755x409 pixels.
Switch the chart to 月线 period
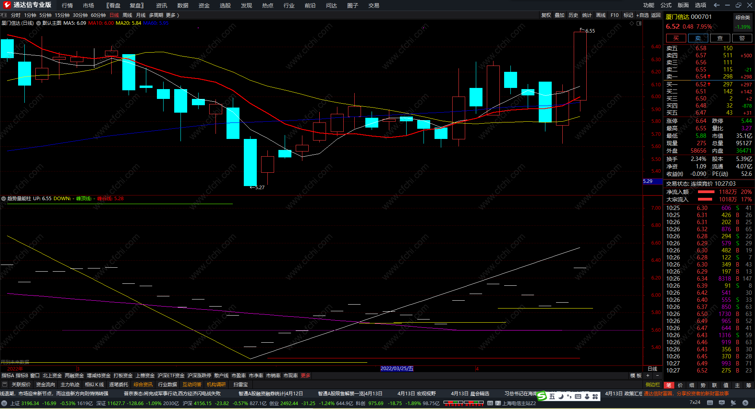point(141,15)
